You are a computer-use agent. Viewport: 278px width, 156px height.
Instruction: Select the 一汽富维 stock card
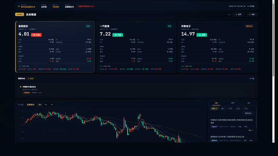pos(136,47)
